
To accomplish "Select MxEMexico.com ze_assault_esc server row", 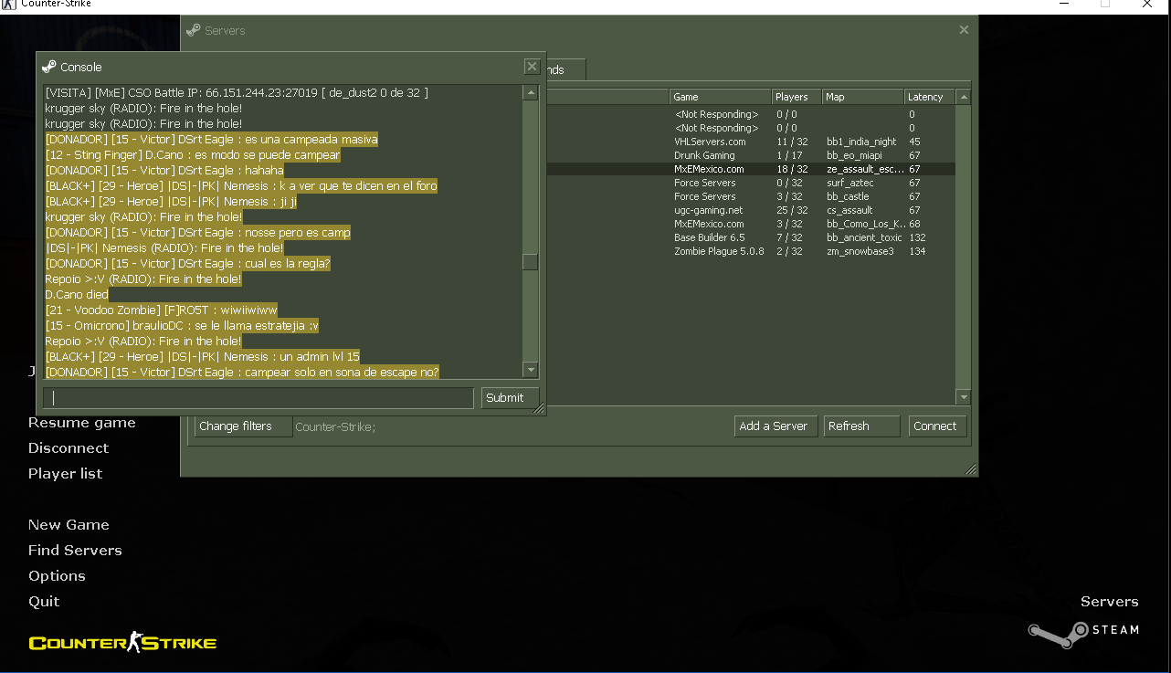I will 749,169.
